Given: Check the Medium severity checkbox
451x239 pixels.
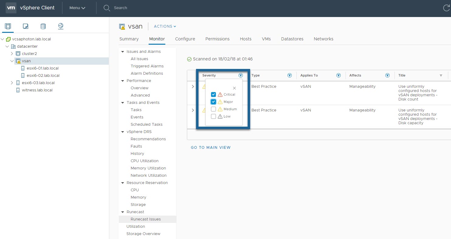Looking at the screenshot, I should [213, 109].
